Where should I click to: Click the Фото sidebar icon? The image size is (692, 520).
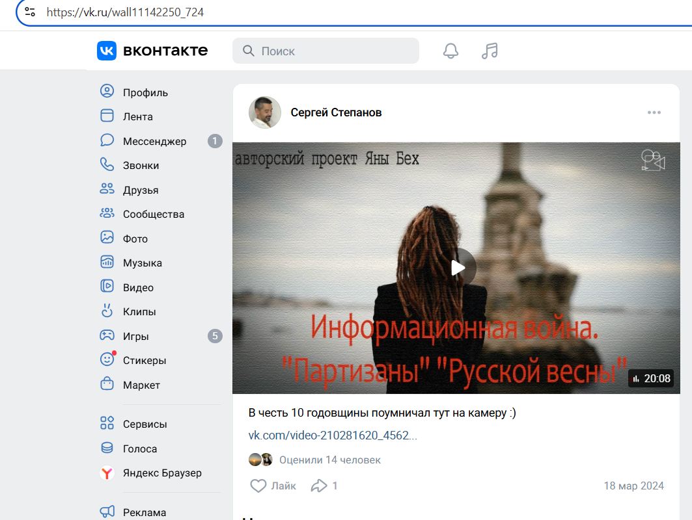(x=107, y=237)
